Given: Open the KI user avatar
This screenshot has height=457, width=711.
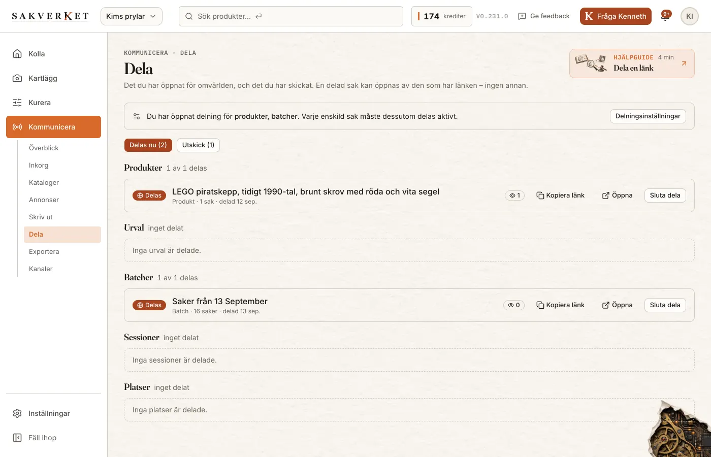Looking at the screenshot, I should pyautogui.click(x=690, y=16).
